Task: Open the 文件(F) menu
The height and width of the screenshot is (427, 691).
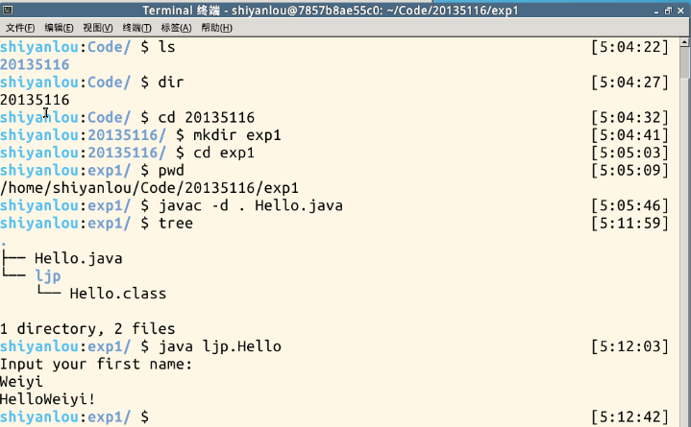Action: [20, 28]
